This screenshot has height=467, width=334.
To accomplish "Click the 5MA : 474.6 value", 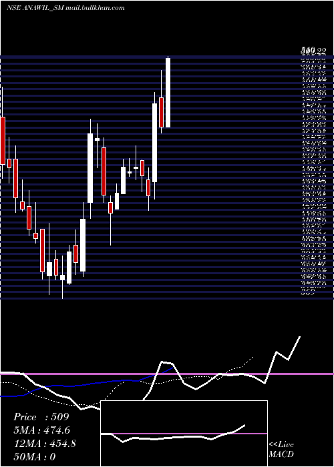I will pos(41,430).
